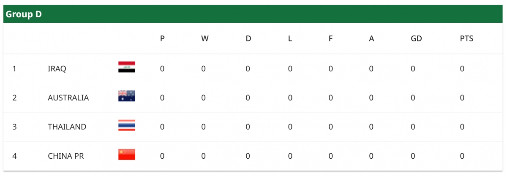This screenshot has width=507, height=176.
Task: Select the P column header
Action: (x=162, y=39)
